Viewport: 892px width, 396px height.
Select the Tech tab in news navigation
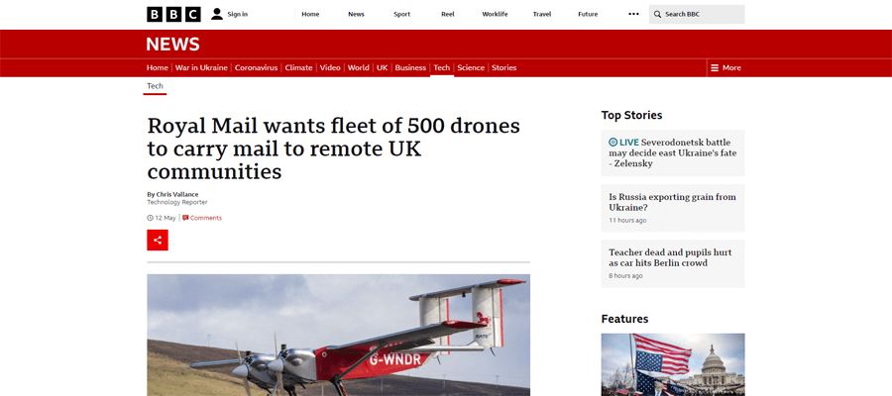pyautogui.click(x=441, y=67)
